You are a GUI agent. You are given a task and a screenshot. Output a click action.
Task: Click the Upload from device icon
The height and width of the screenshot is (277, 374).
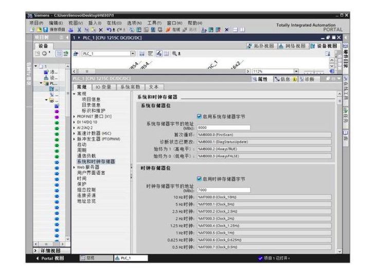(146, 30)
